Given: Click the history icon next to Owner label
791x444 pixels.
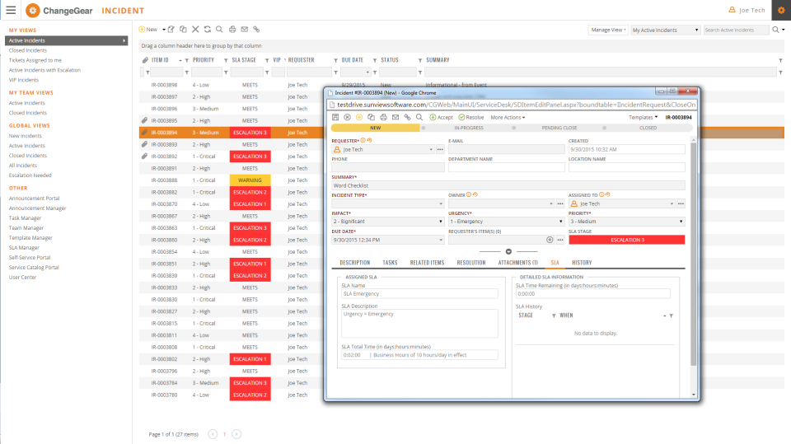Looking at the screenshot, I should point(475,194).
